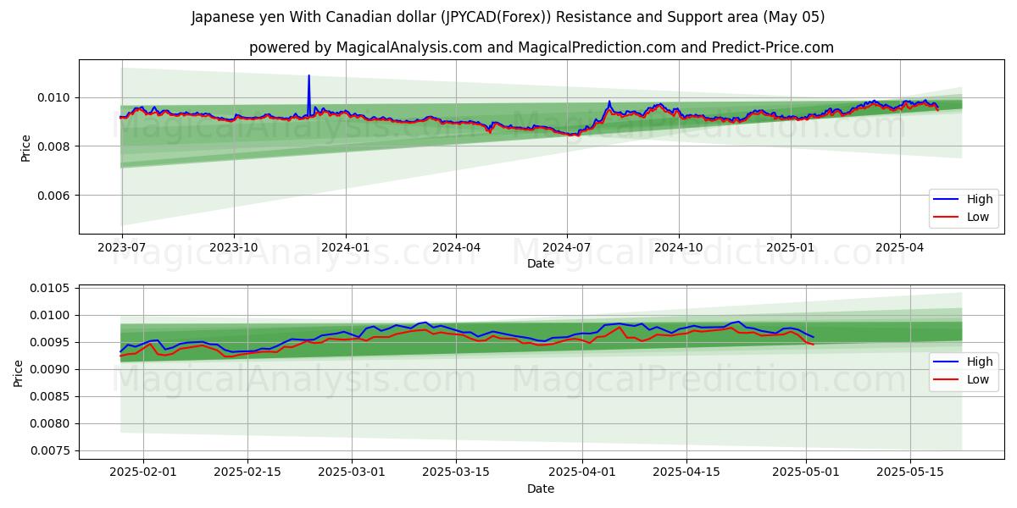
Task: Click the 'powered by MagicalAnalysis.com' subtitle
Action: [x=542, y=47]
